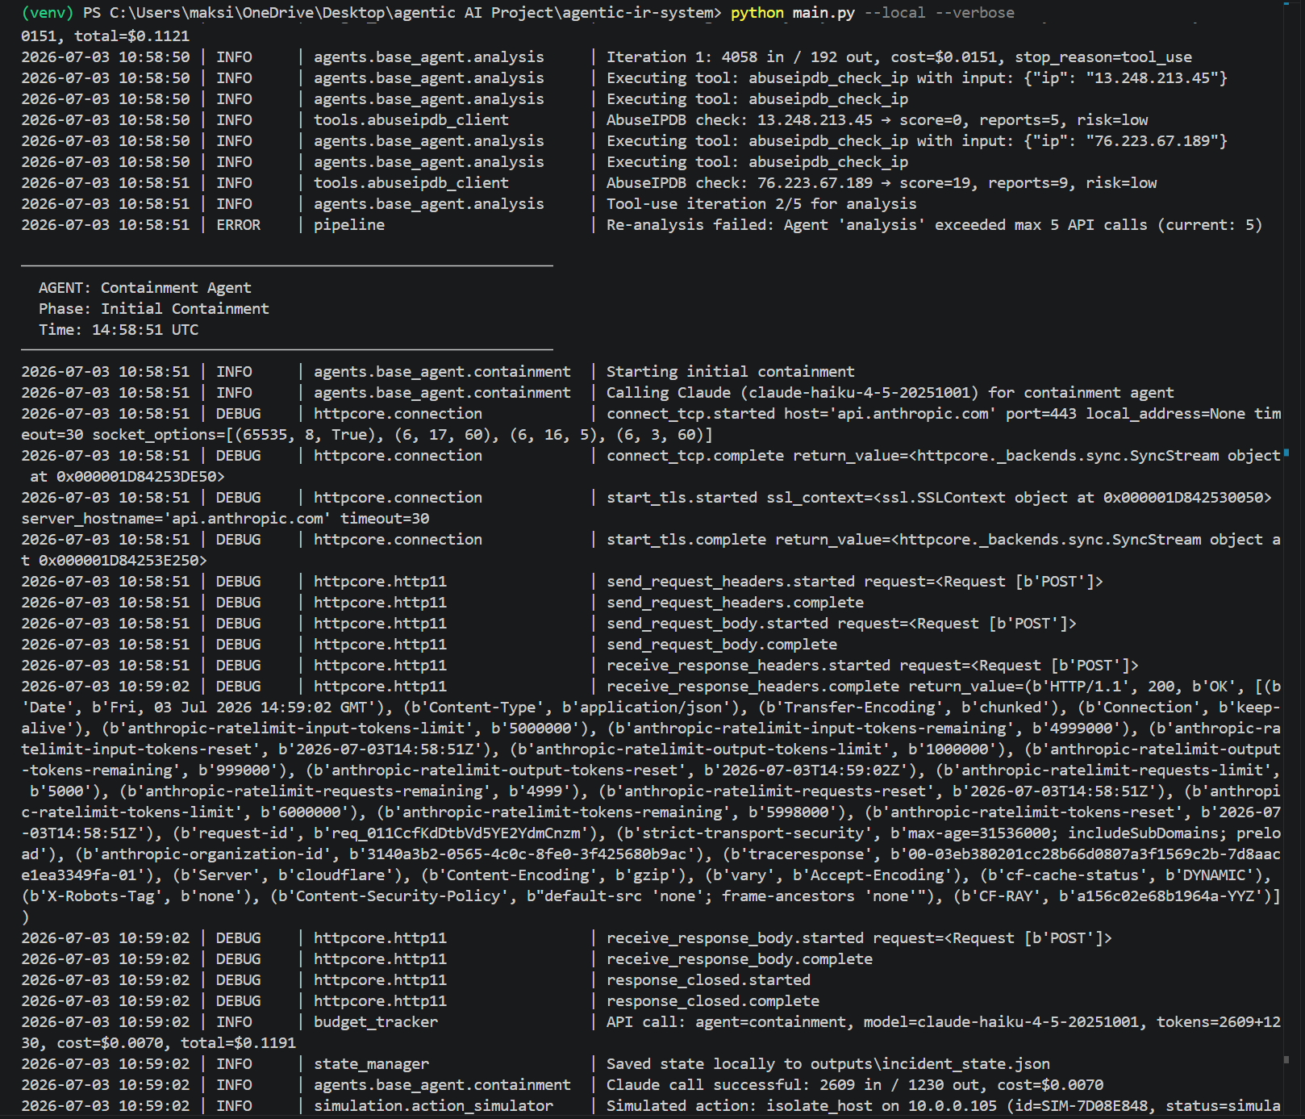The image size is (1305, 1119).
Task: Click the 'python main.py --local --verbose' command
Action: click(x=873, y=13)
